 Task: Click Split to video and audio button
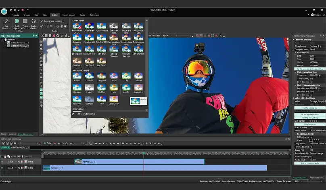click(310, 163)
